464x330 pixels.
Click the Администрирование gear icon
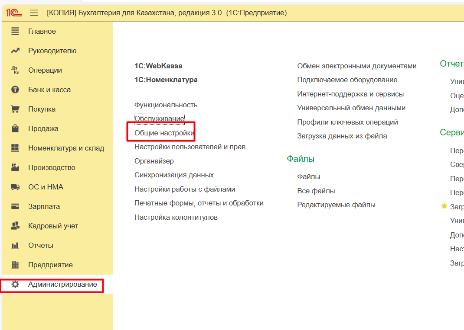(x=15, y=284)
